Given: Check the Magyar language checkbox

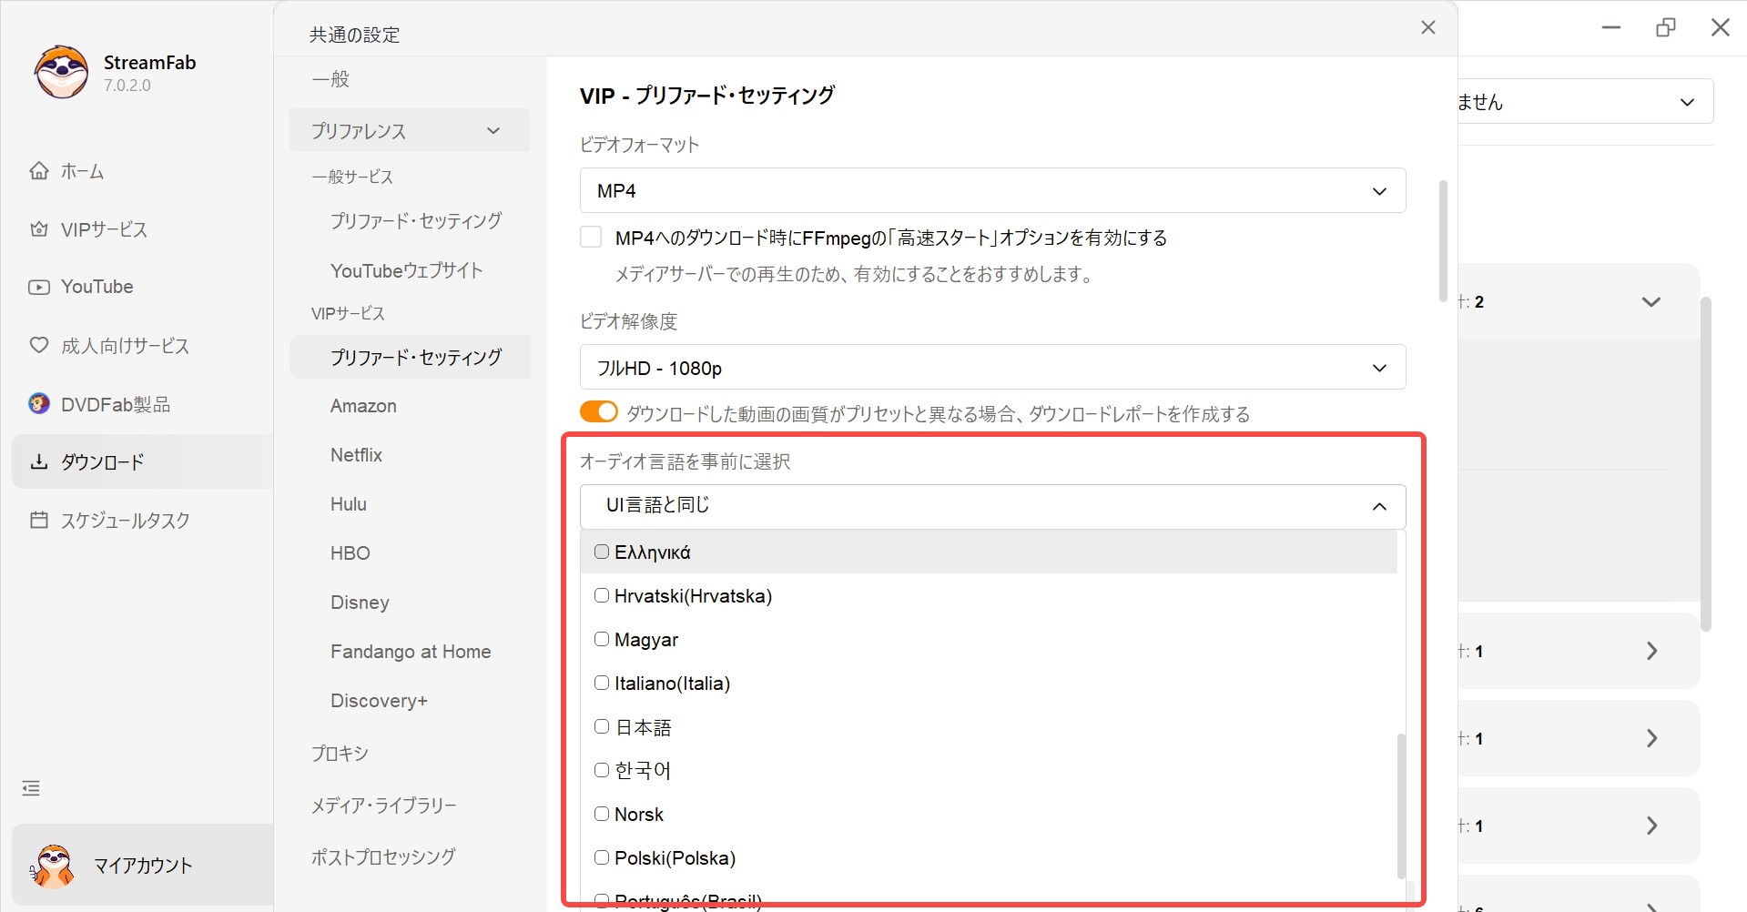Looking at the screenshot, I should click(x=602, y=639).
